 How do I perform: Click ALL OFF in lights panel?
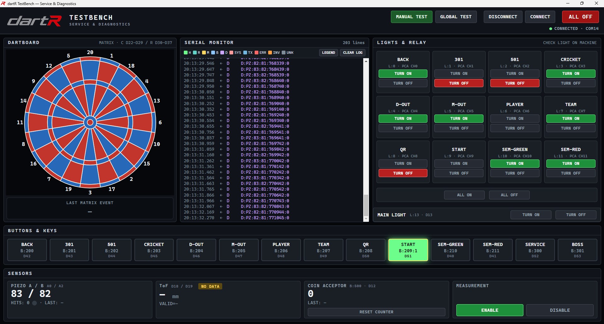pyautogui.click(x=509, y=195)
